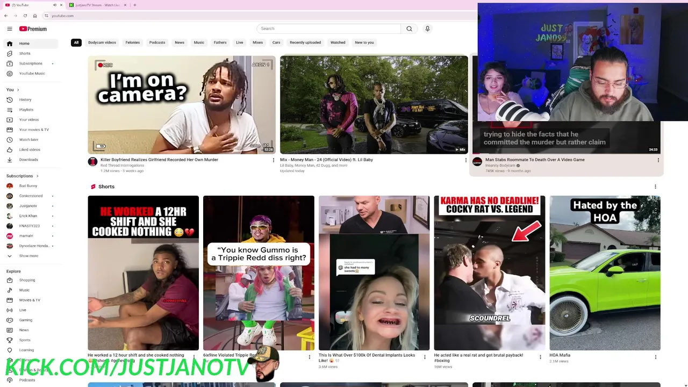Open the Money Man 24 mix thumbnail

coord(374,104)
